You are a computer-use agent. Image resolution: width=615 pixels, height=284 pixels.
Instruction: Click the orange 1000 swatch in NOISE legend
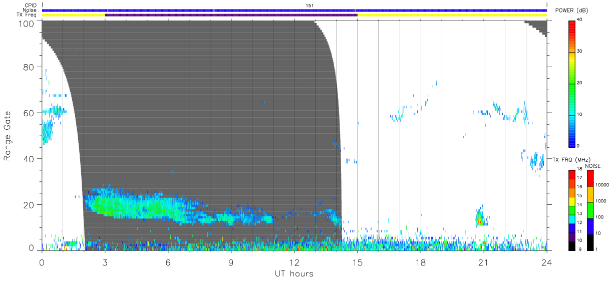pyautogui.click(x=590, y=194)
